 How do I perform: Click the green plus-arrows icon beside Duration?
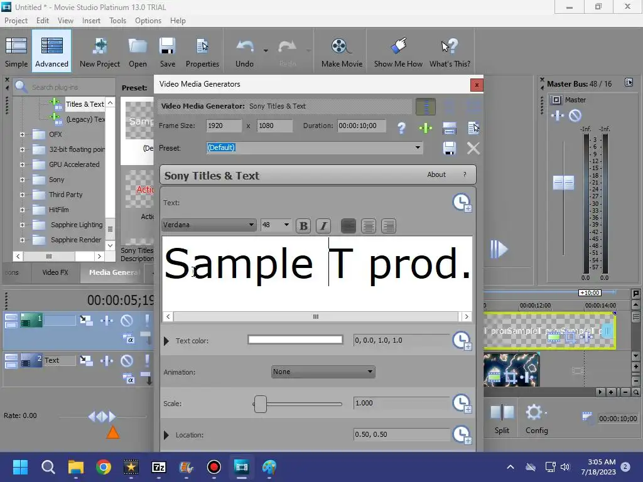click(426, 128)
